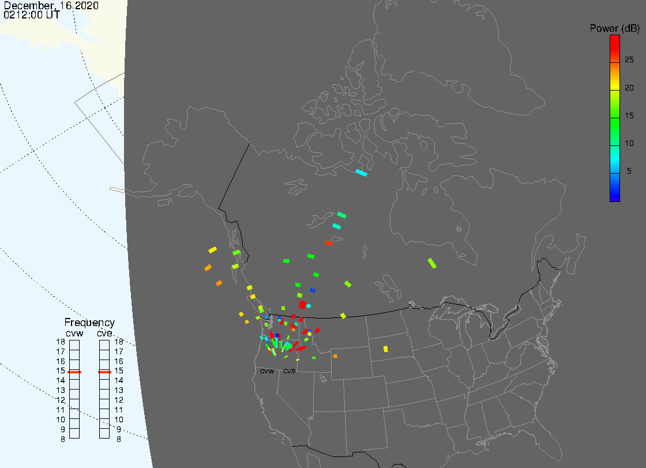Select the 0212:00 UT timestamp
This screenshot has height=468, width=646.
coord(32,15)
